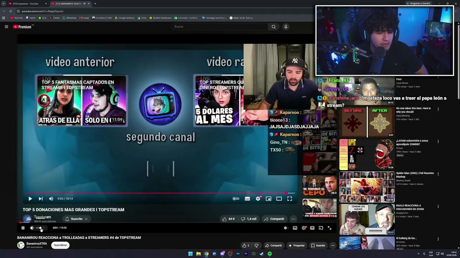Switch outer player to theater mode

tap(312, 228)
